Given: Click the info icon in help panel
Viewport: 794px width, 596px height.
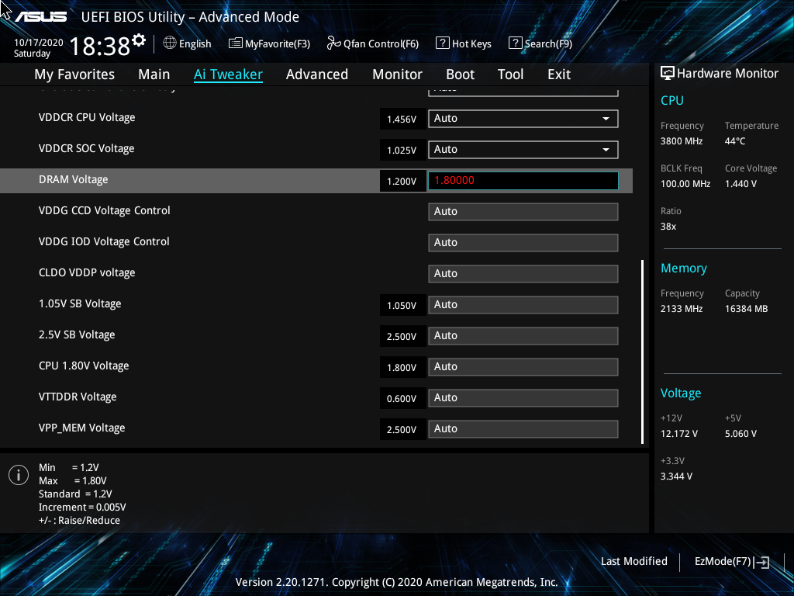Looking at the screenshot, I should [19, 475].
